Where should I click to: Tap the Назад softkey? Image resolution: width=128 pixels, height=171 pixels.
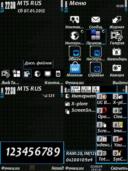[x=57, y=168]
